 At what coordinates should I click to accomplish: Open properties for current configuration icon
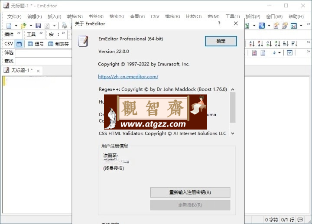coord(276,26)
